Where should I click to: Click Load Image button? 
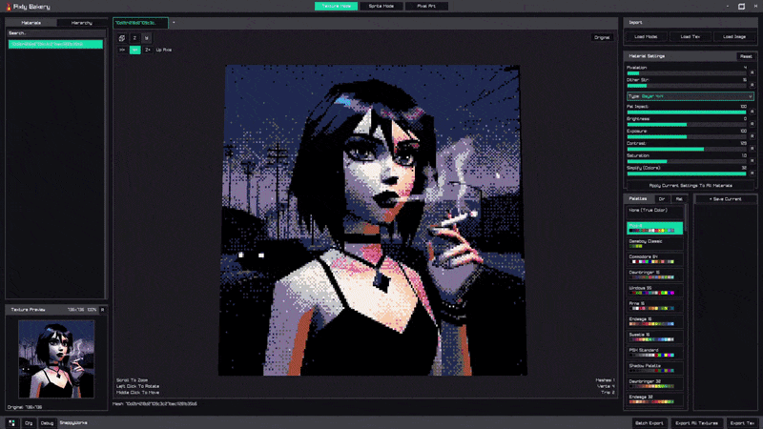[x=734, y=36]
